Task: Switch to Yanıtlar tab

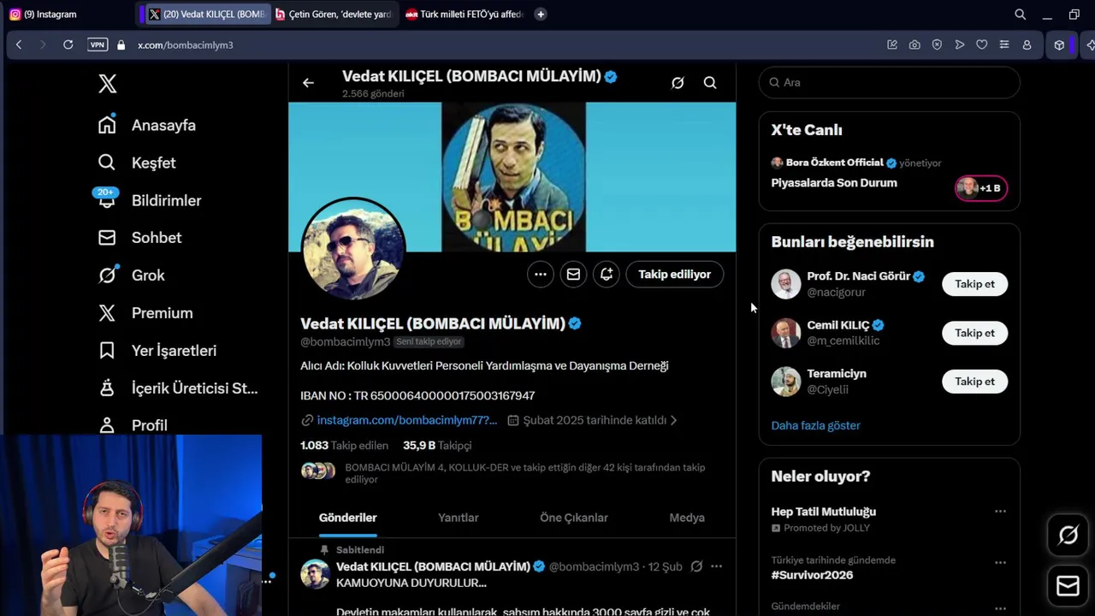Action: click(459, 518)
